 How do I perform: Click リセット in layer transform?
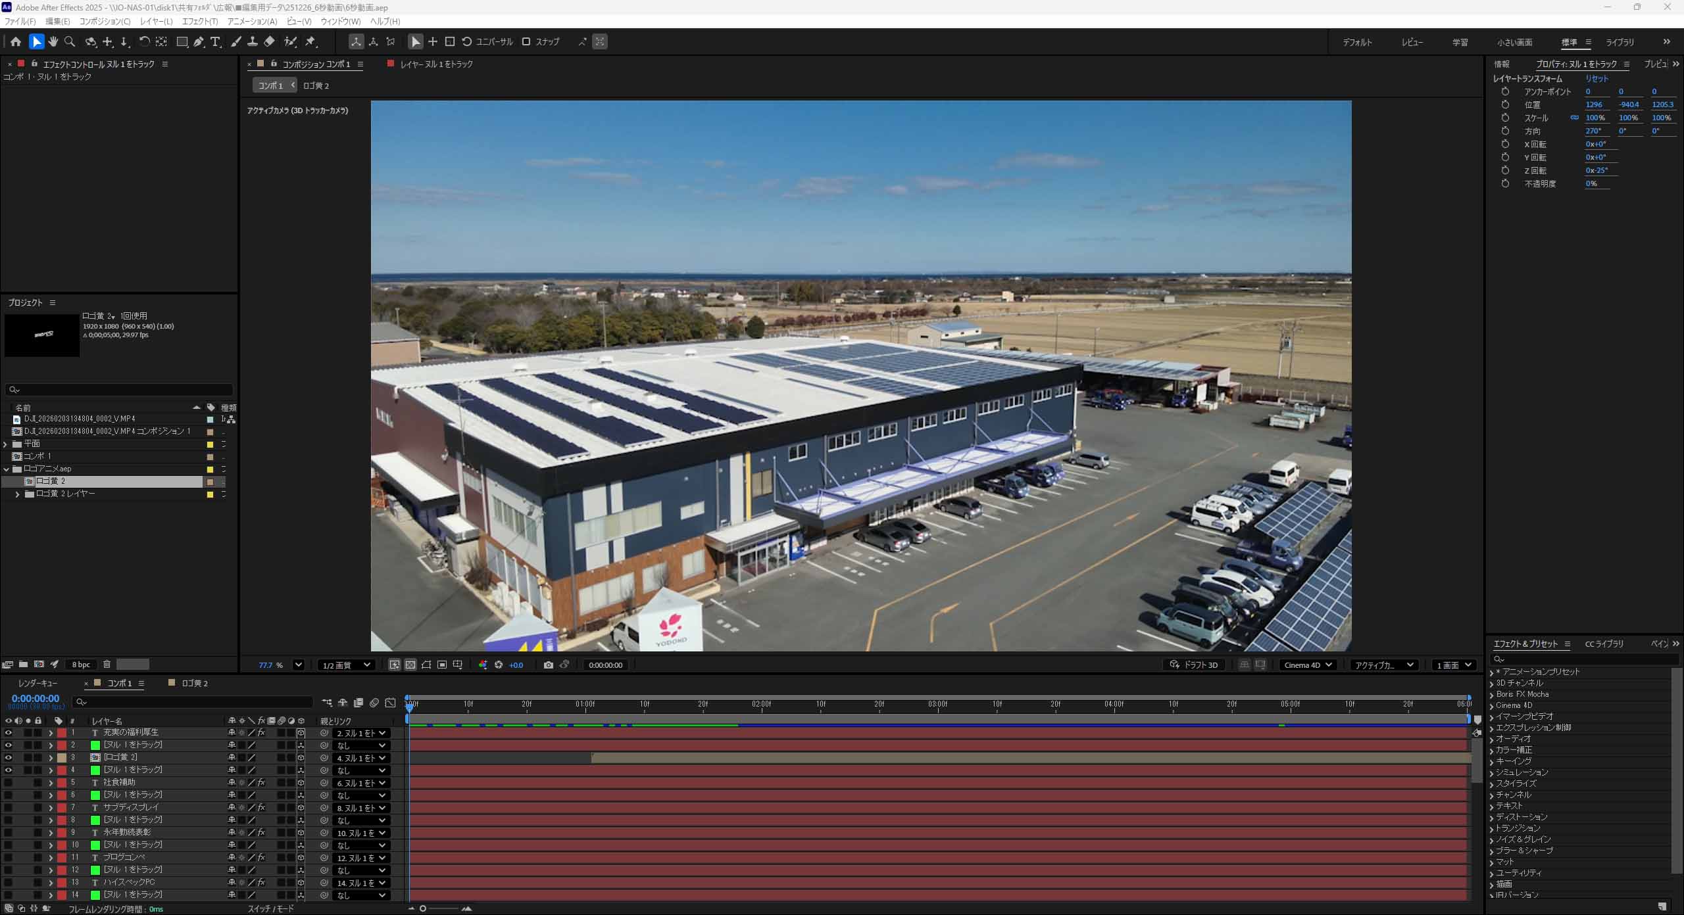(1597, 79)
